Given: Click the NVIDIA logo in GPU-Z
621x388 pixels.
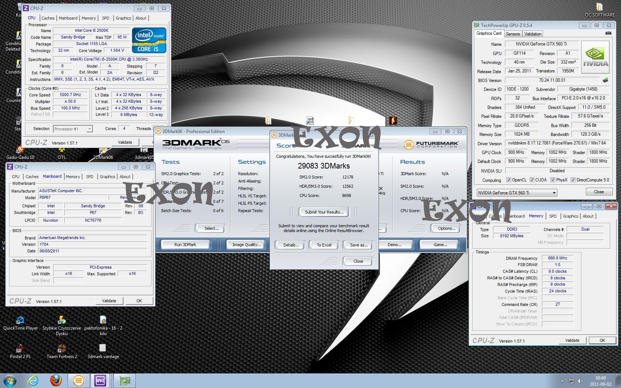Looking at the screenshot, I should pos(595,57).
